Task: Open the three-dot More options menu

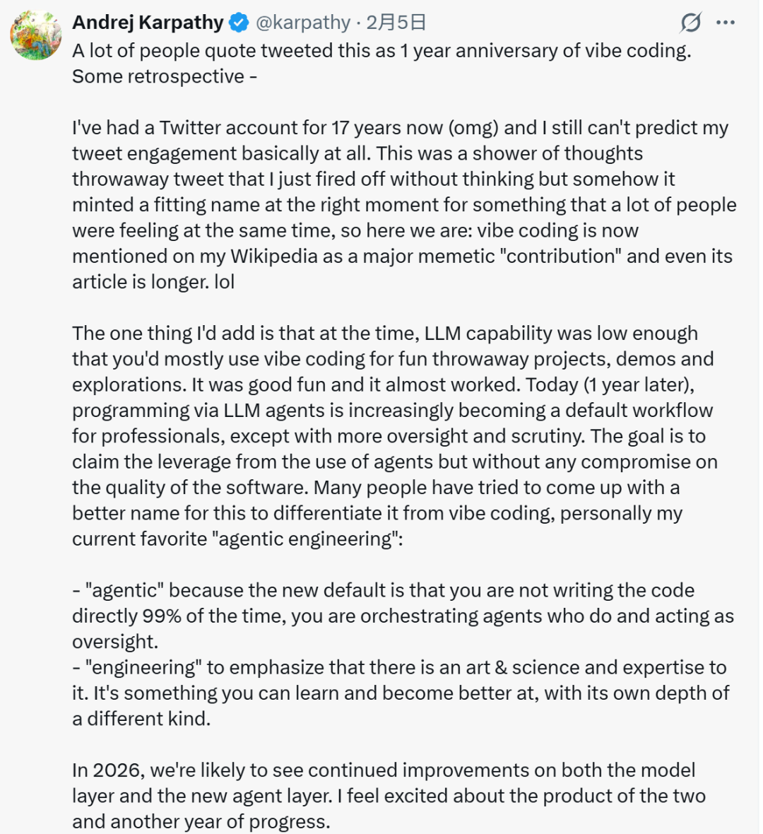Action: [x=726, y=23]
